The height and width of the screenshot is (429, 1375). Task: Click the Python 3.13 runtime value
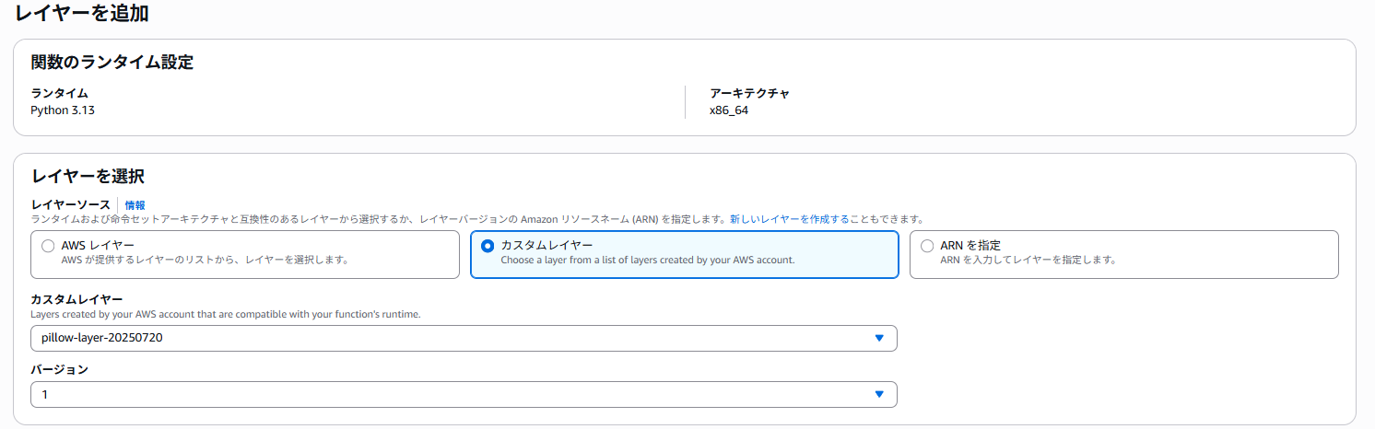[63, 110]
